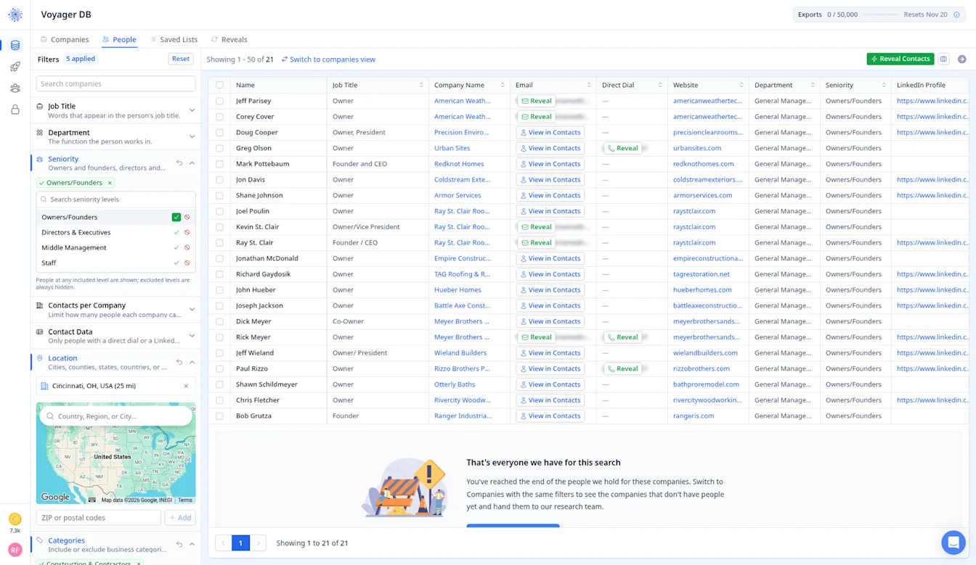This screenshot has height=565, width=976.
Task: Open the column layout icon button
Action: tap(943, 59)
